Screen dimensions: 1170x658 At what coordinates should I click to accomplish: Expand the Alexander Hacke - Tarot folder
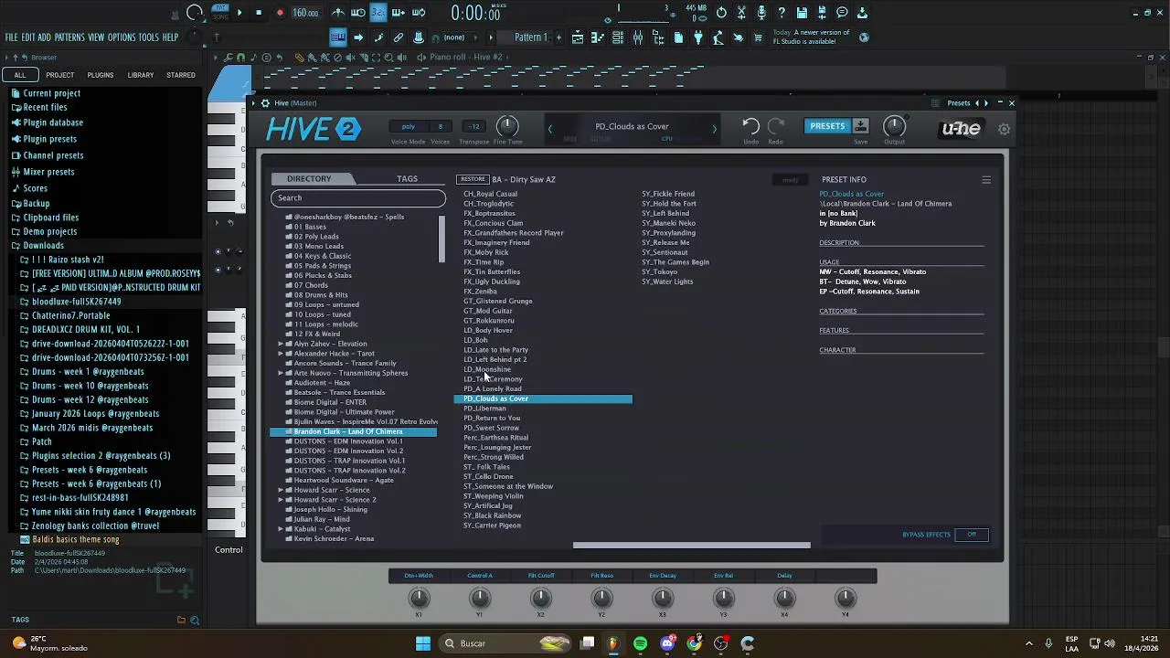click(x=281, y=354)
